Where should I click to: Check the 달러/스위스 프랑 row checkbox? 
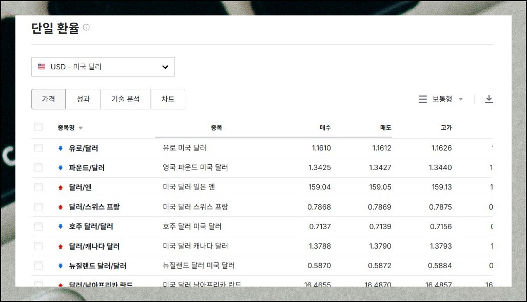click(38, 207)
